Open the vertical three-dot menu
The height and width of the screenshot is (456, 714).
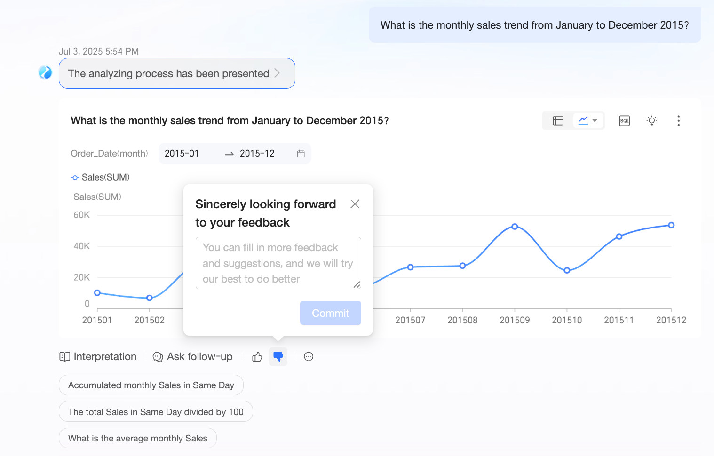678,121
